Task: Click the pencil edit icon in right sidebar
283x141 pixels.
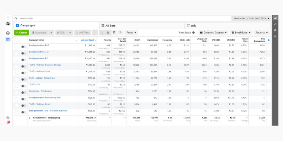Action: [x=275, y=24]
